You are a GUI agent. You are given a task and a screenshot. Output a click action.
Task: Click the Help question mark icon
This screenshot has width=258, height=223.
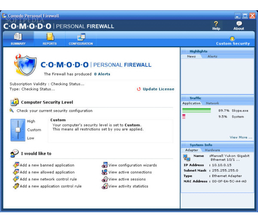click(x=216, y=24)
